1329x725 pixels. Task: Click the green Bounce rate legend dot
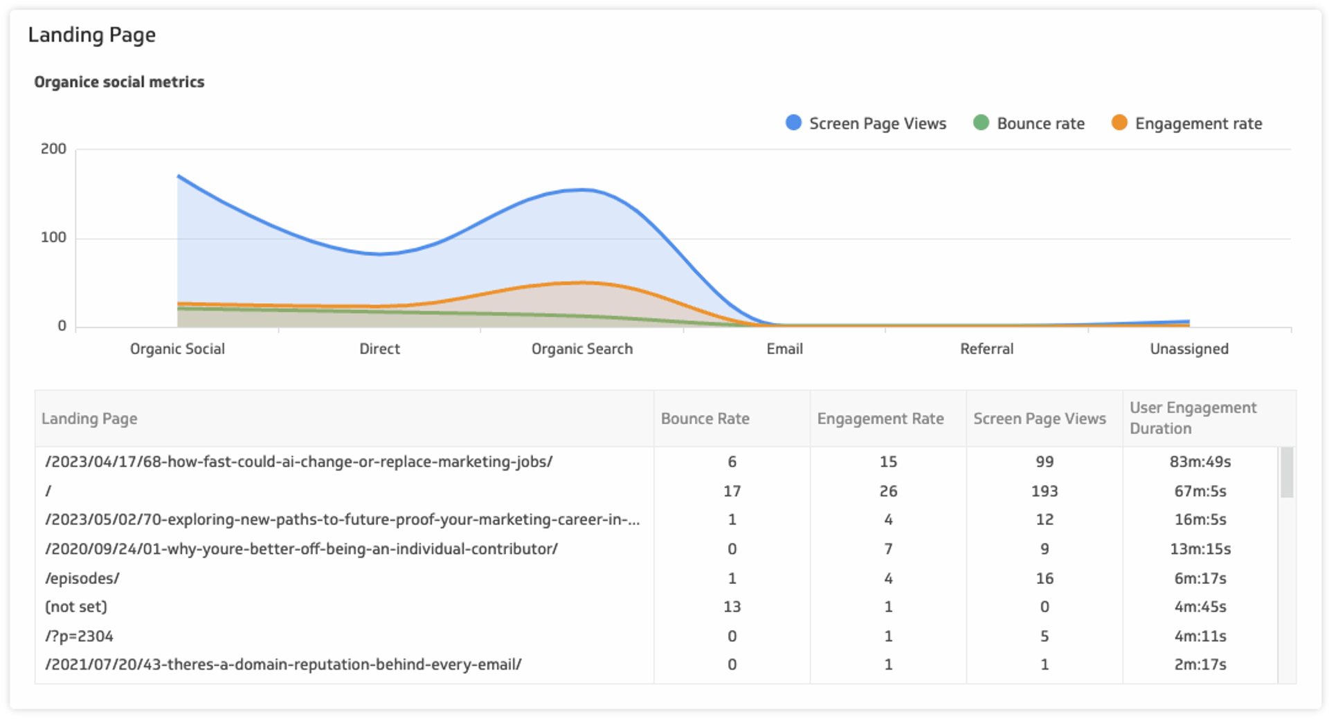point(980,122)
